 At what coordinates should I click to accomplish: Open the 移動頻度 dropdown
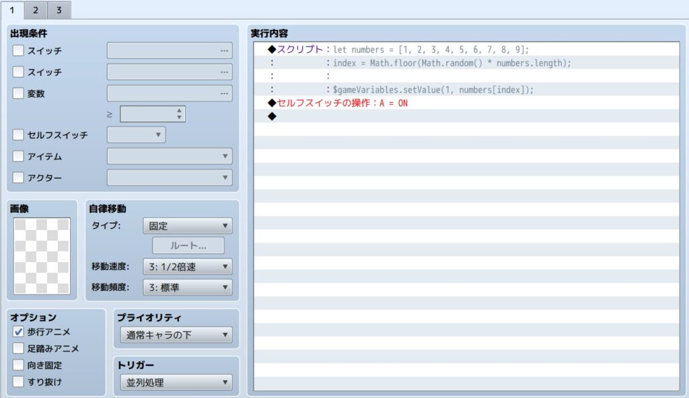click(187, 288)
